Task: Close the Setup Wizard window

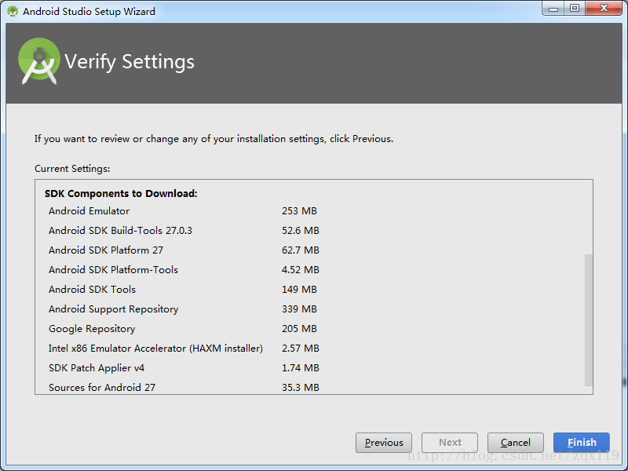Action: pos(604,8)
